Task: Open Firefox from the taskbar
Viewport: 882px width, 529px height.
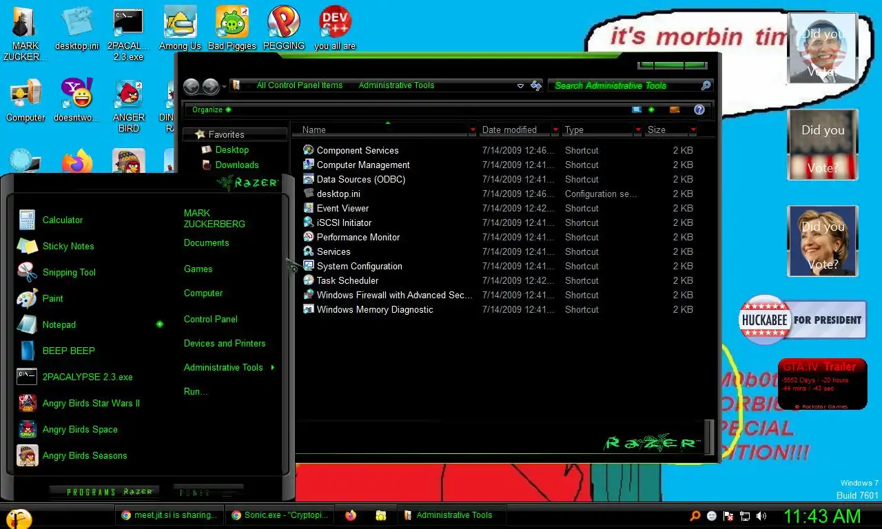Action: coord(351,515)
